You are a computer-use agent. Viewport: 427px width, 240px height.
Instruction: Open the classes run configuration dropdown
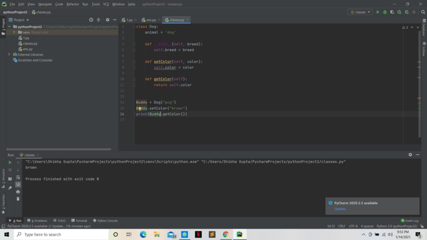[360, 12]
